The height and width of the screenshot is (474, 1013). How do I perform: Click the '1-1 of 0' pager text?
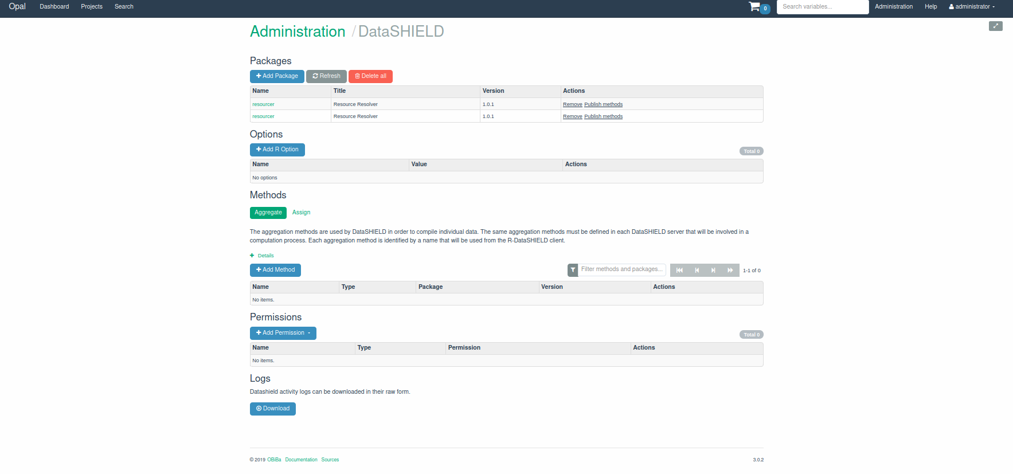752,271
